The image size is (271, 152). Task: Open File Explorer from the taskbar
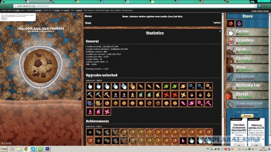[19, 149]
